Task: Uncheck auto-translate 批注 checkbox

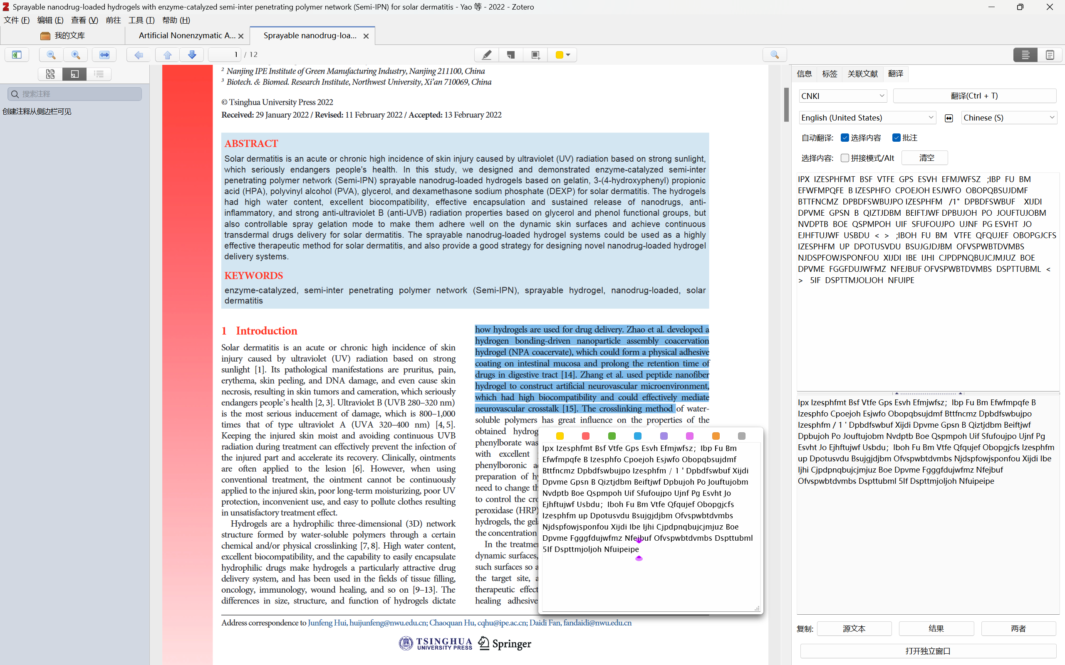Action: [x=896, y=138]
